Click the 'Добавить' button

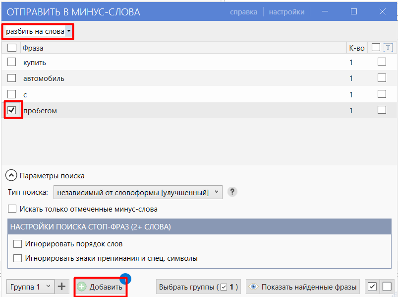(x=101, y=287)
